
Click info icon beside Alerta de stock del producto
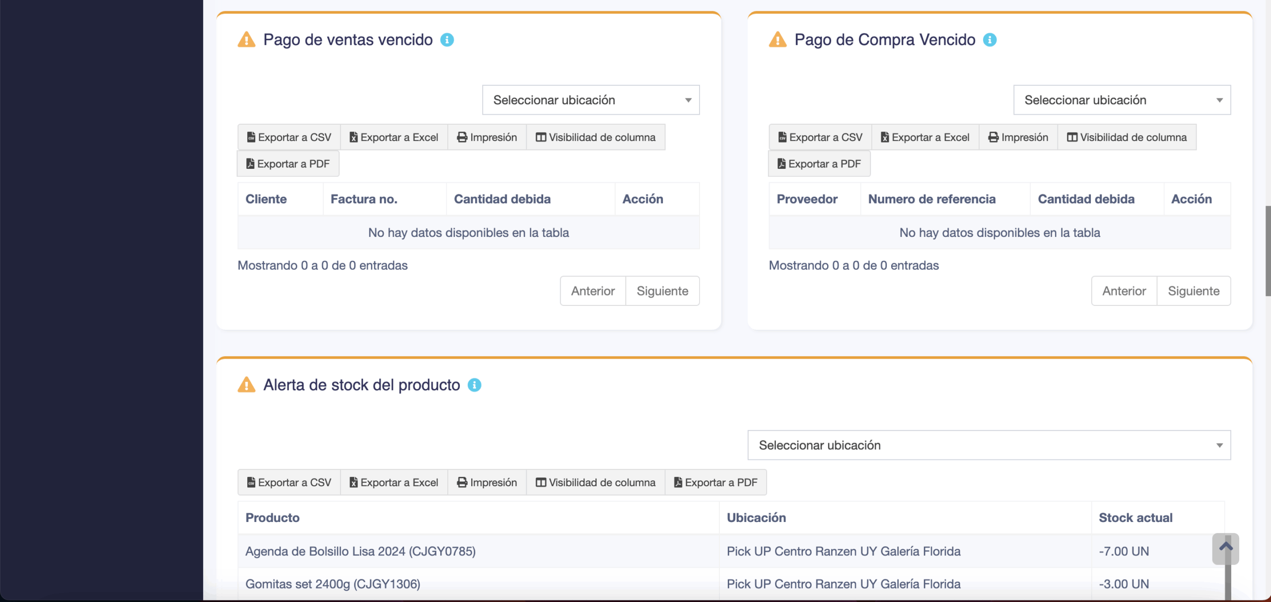tap(474, 385)
